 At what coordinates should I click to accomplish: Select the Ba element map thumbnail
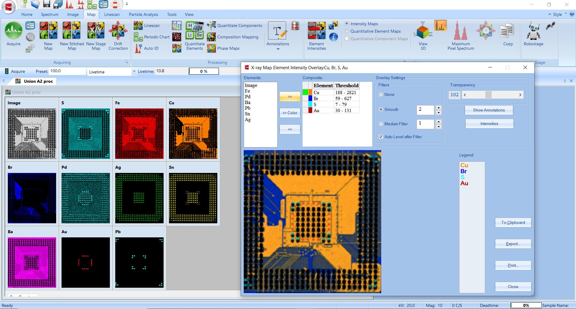click(32, 263)
